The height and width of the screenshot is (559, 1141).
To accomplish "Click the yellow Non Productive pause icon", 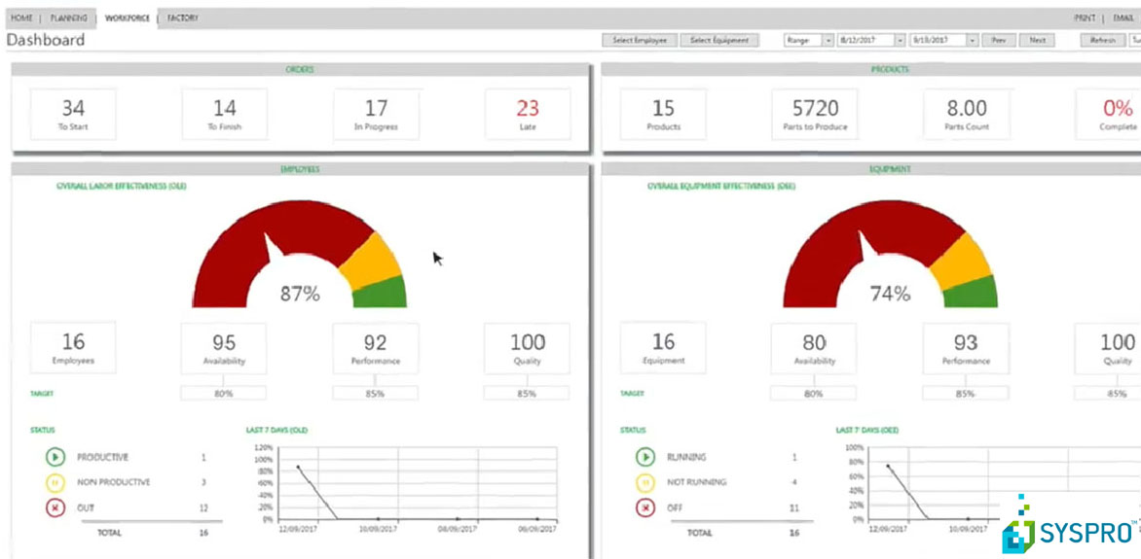I will [54, 482].
